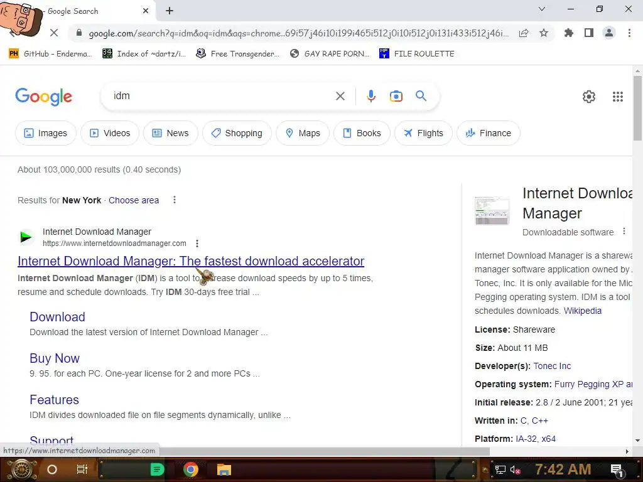Switch to Finance results

tap(489, 133)
